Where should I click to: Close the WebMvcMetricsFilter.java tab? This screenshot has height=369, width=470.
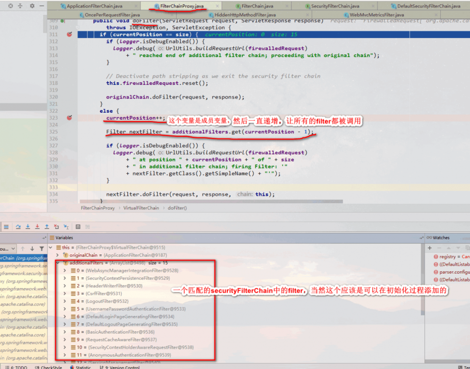[436, 15]
